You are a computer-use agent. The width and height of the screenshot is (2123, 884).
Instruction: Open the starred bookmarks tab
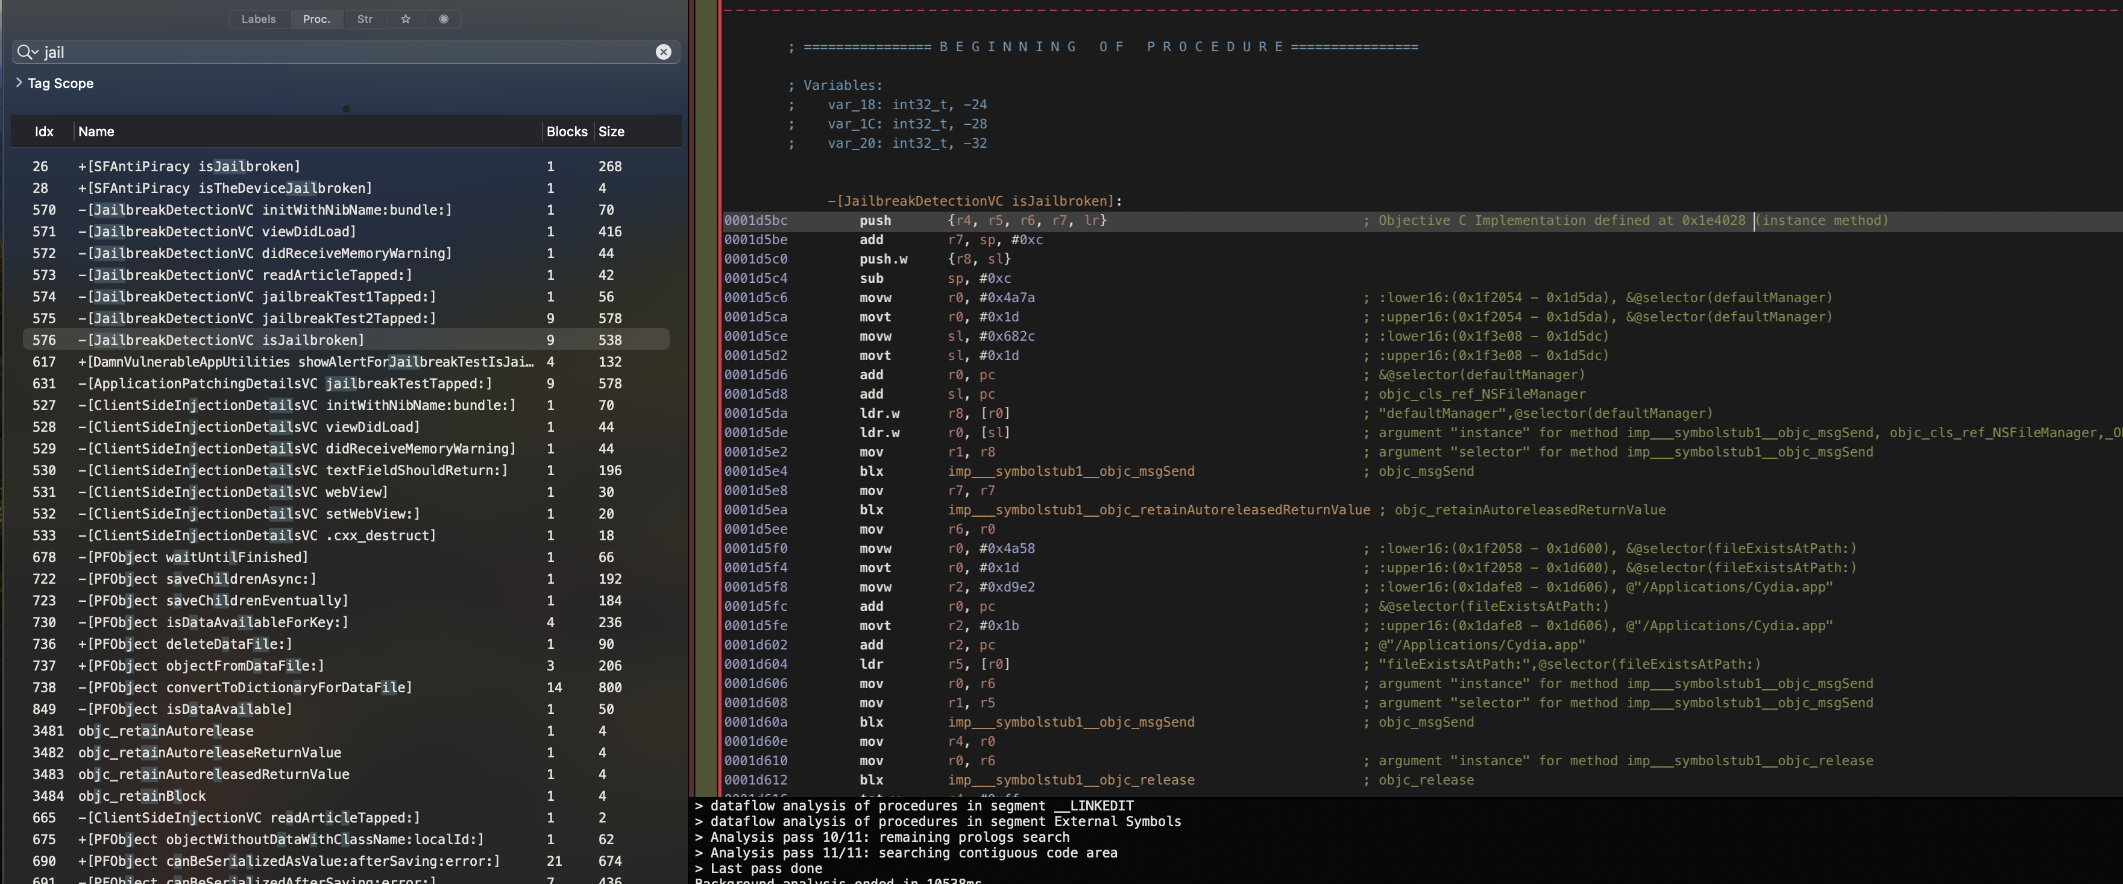pos(406,19)
